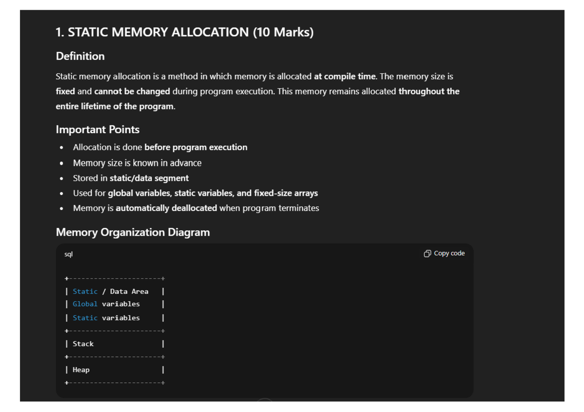Click the 'Important Points' heading
The height and width of the screenshot is (412, 584).
point(98,129)
